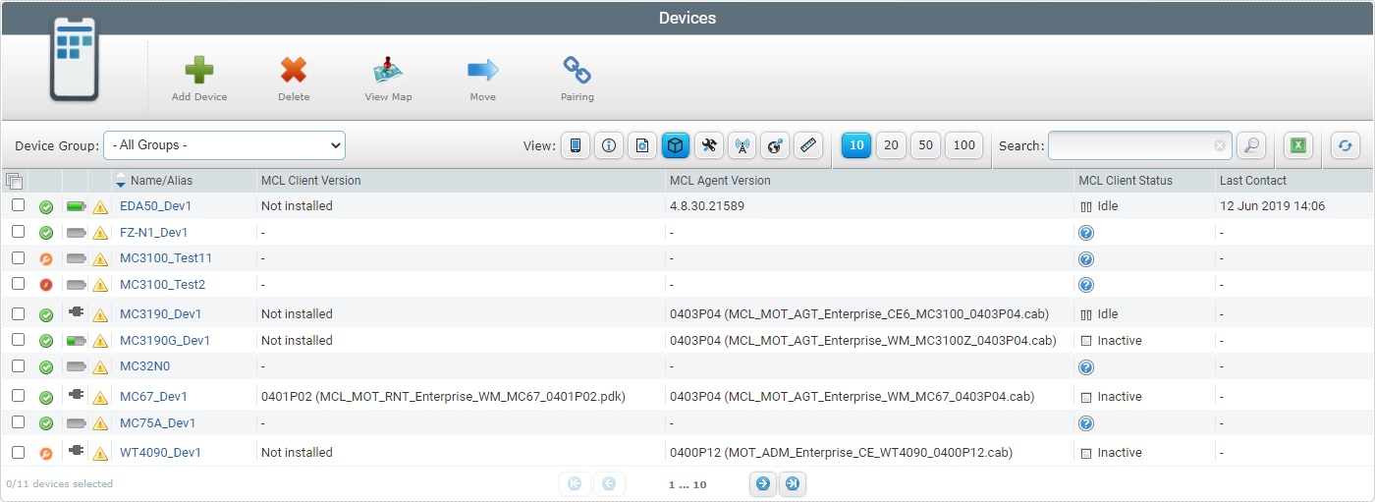Check the MC67_Dev1 checkbox

point(18,396)
